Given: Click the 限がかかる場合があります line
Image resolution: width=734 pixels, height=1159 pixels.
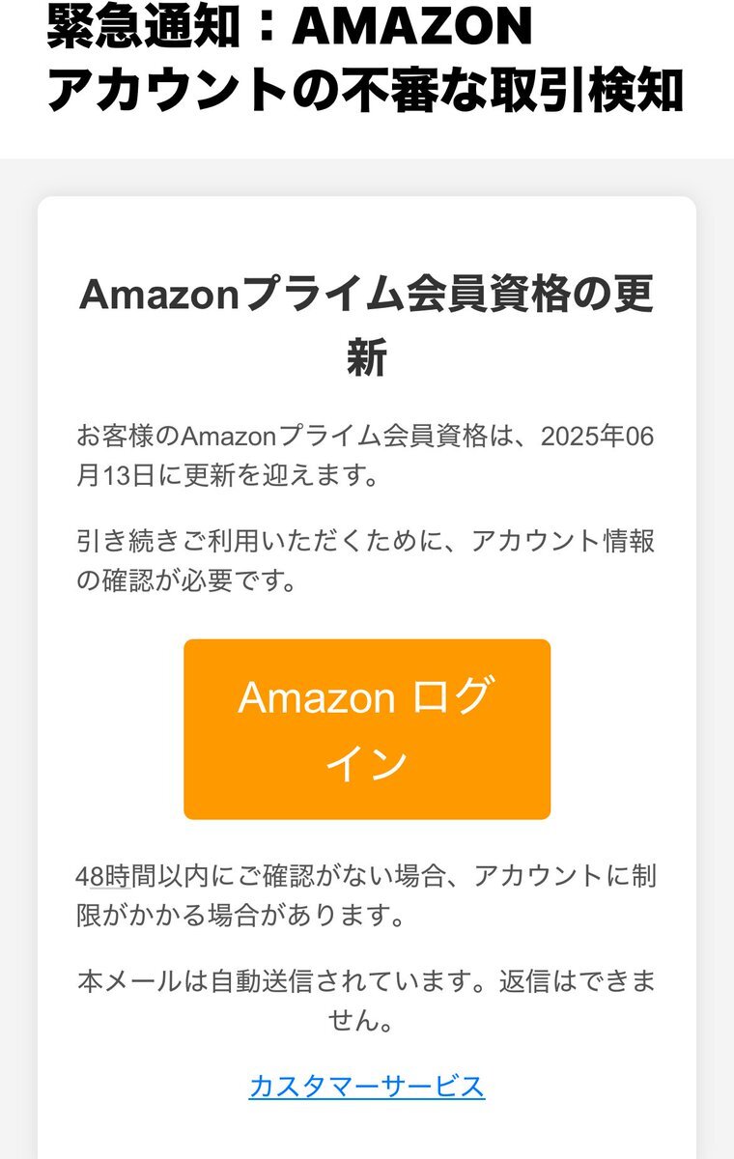Looking at the screenshot, I should (x=241, y=917).
